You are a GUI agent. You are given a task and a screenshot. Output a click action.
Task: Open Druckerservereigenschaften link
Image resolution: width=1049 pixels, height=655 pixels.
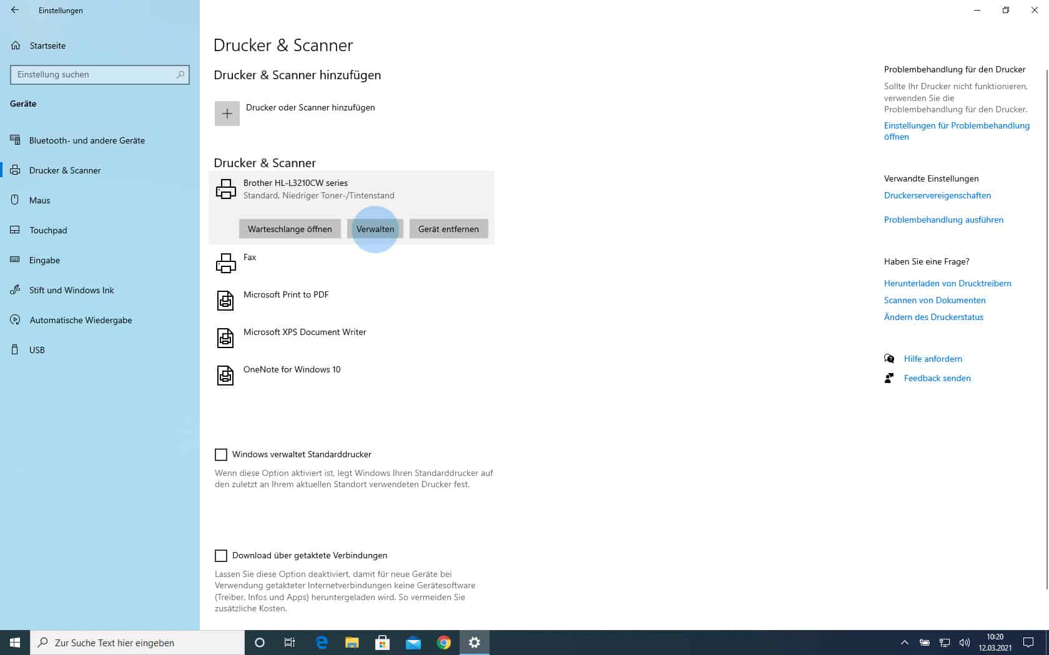pos(937,195)
